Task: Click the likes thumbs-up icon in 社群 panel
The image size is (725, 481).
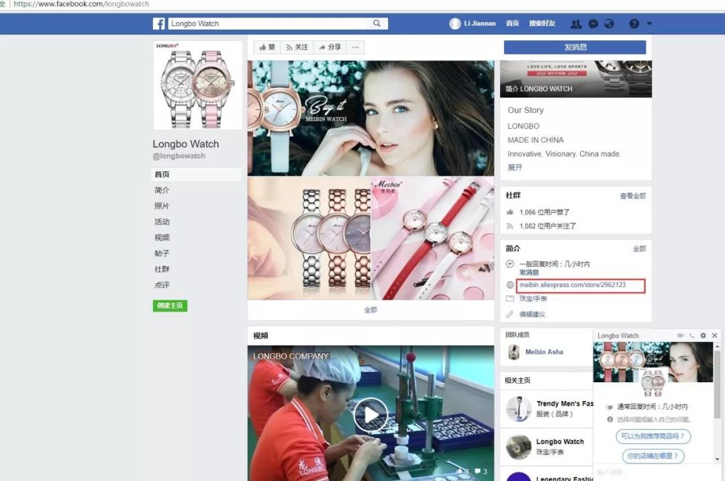Action: [x=510, y=212]
